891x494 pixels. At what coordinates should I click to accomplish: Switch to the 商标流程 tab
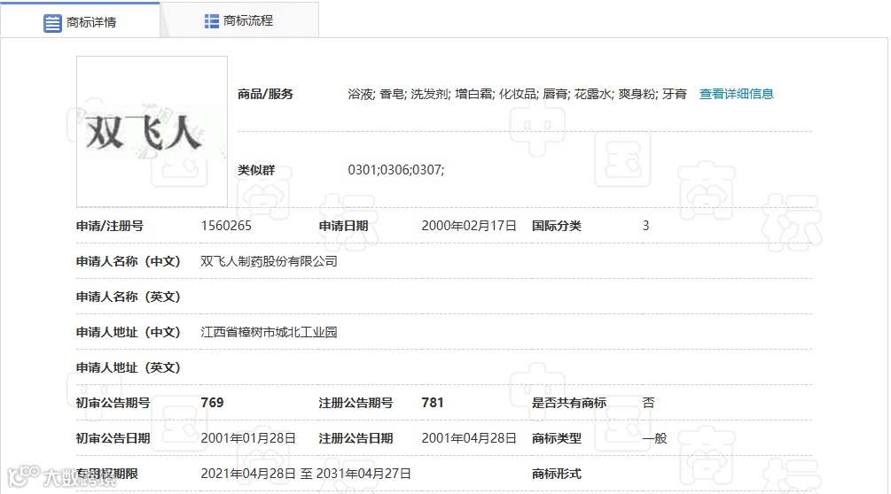click(239, 21)
